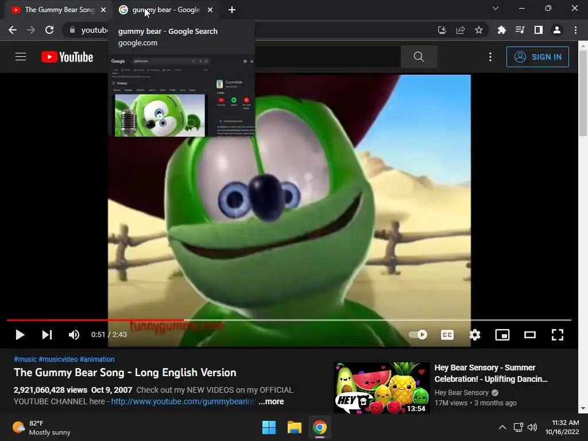Viewport: 588px width, 441px height.
Task: Play the paused video
Action: [20, 335]
